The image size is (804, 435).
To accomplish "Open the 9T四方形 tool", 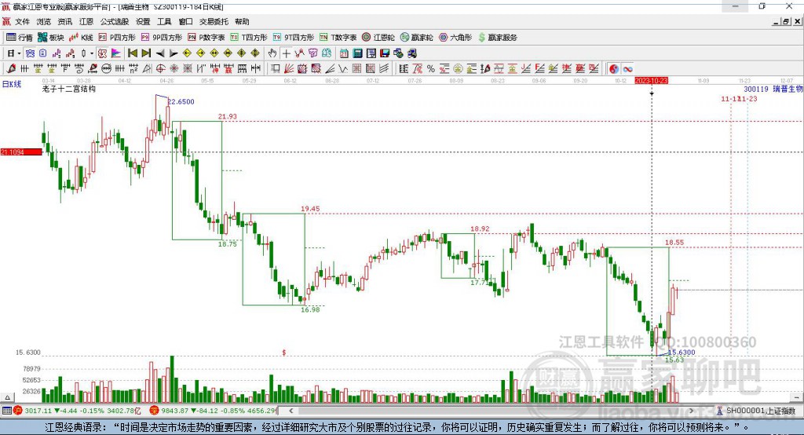I will pyautogui.click(x=293, y=38).
